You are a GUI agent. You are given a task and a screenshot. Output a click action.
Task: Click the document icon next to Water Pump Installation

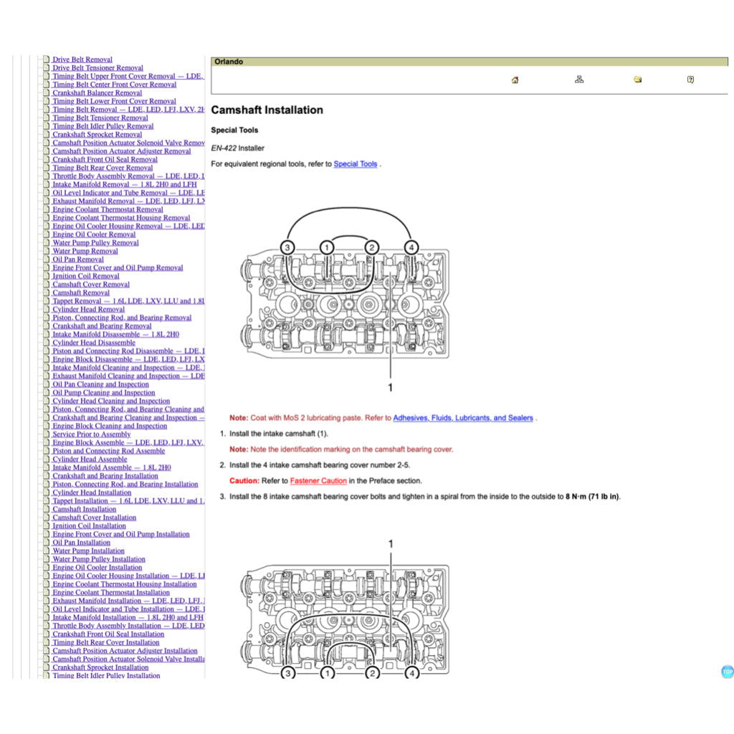(x=46, y=550)
